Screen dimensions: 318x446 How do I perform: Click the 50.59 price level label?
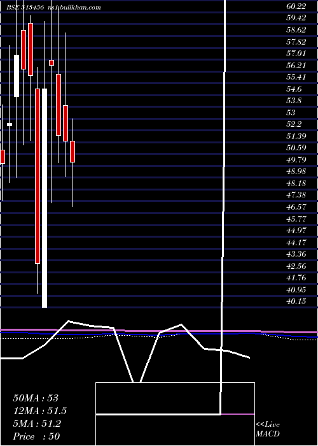(296, 148)
